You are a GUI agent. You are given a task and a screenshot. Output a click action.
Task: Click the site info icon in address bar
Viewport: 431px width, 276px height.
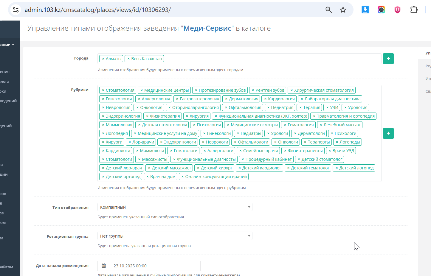[16, 10]
